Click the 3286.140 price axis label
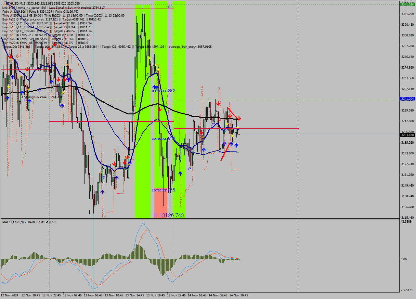The width and height of the screenshot is (416, 299). 407,57
